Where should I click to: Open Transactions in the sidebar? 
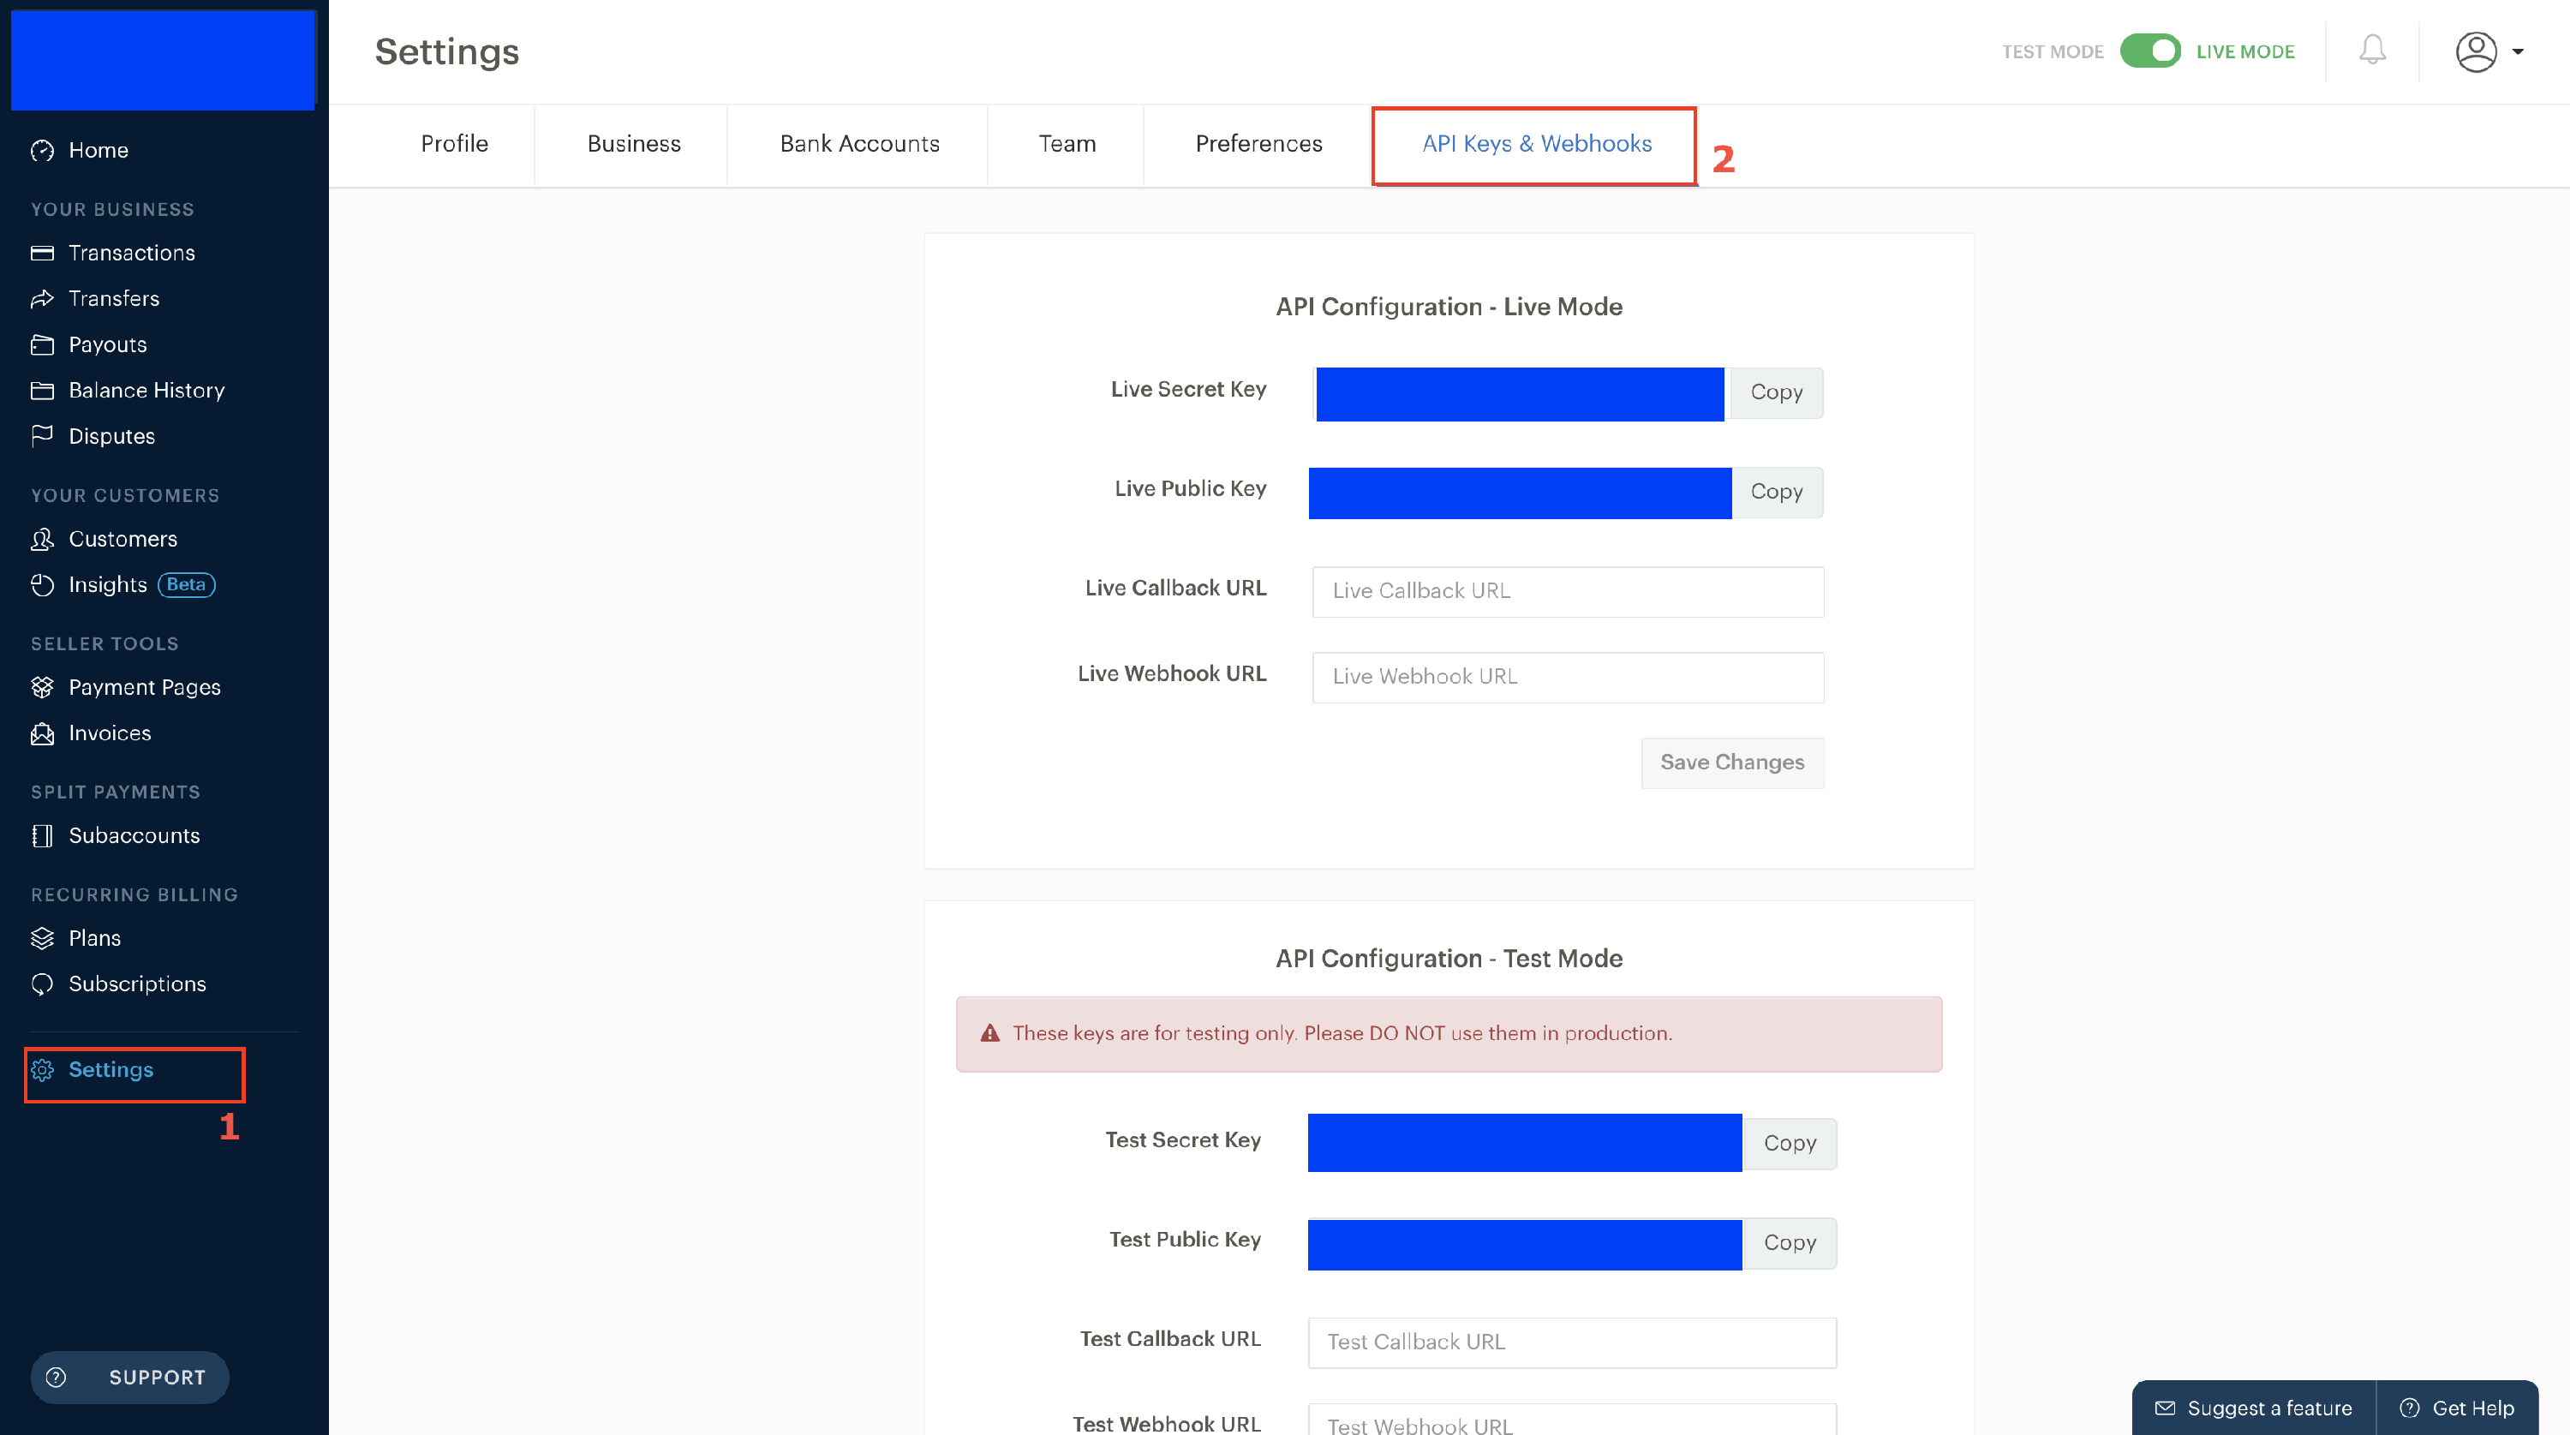(x=132, y=254)
